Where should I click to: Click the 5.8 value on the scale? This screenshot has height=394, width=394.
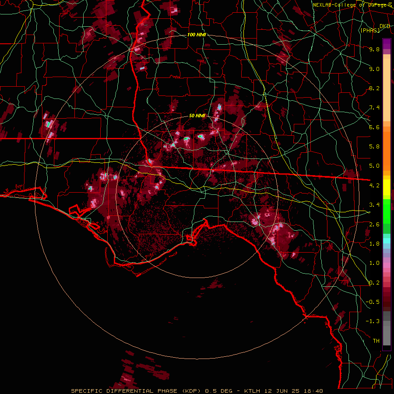pos(374,147)
